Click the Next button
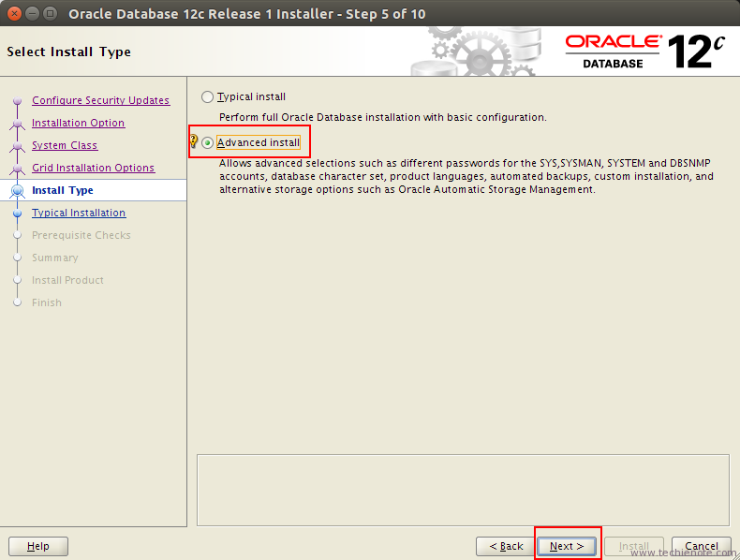The height and width of the screenshot is (560, 740). [567, 546]
